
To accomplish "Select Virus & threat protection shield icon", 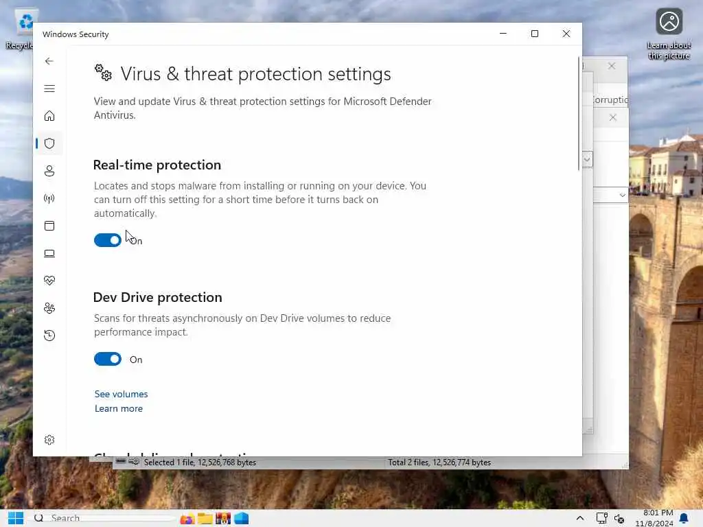I will coord(49,143).
